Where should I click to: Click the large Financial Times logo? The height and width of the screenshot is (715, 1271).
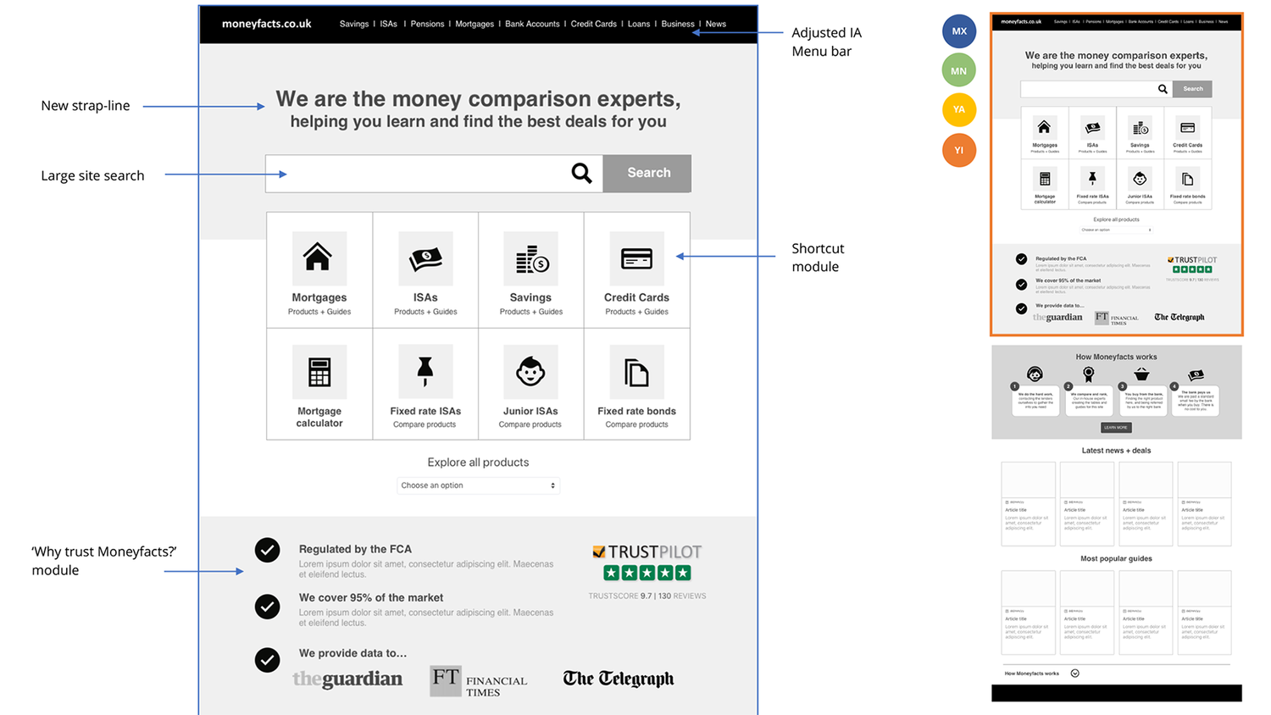coord(479,681)
